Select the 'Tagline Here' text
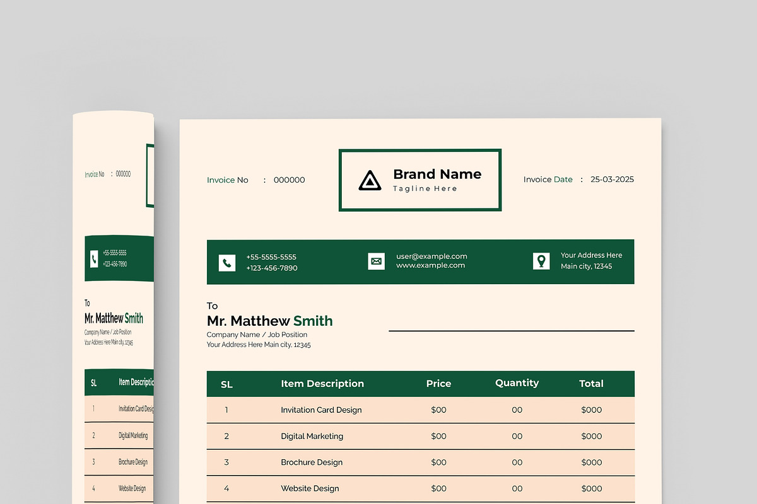 (425, 188)
